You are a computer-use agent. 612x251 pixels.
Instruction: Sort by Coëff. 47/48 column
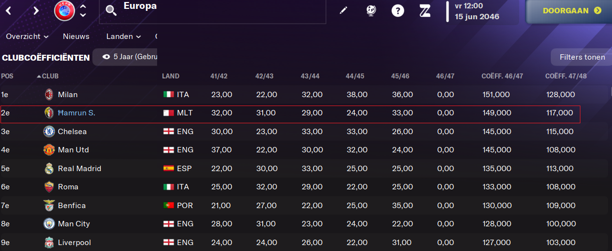[x=566, y=76]
